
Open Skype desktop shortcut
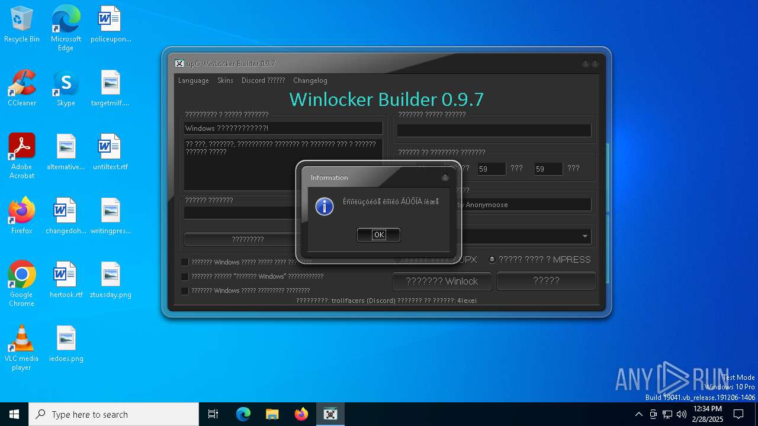[66, 89]
